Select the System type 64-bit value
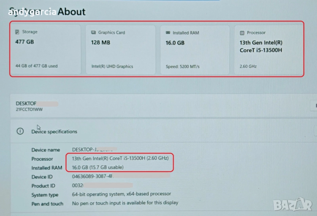Screen dimensions: 317x216 coord(121,194)
